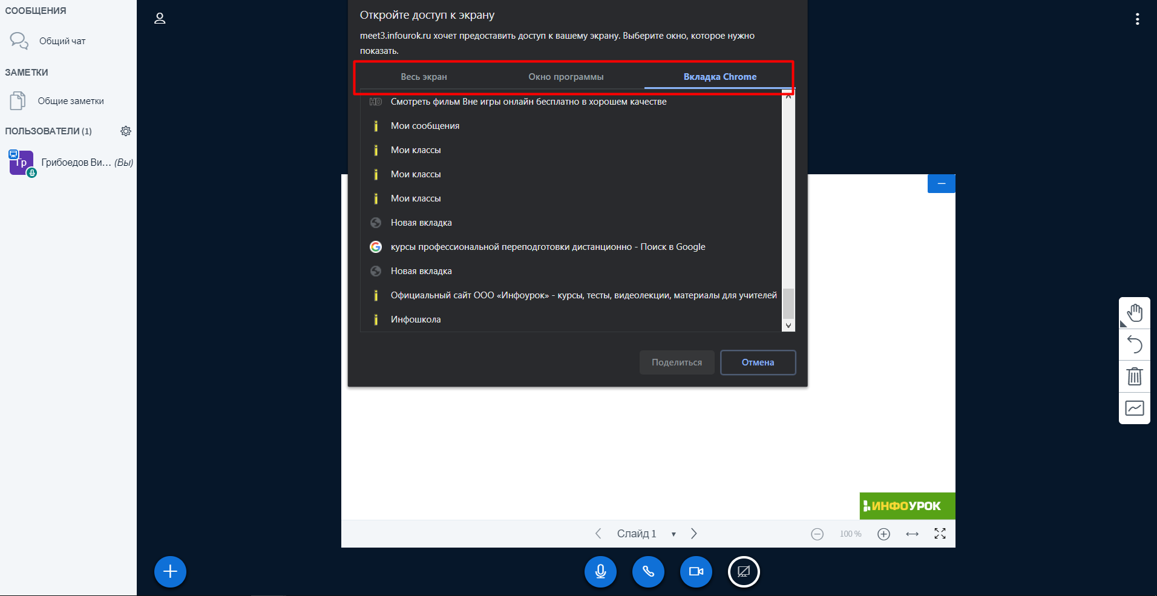Image resolution: width=1157 pixels, height=596 pixels.
Task: Choose the Мои сообщения tab entry
Action: point(571,126)
